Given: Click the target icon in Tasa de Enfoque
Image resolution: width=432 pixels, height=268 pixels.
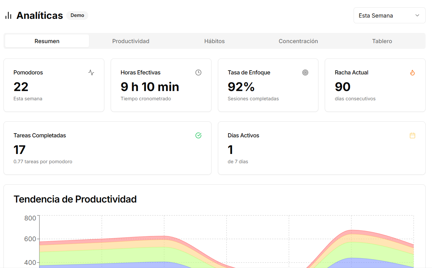Looking at the screenshot, I should [305, 73].
